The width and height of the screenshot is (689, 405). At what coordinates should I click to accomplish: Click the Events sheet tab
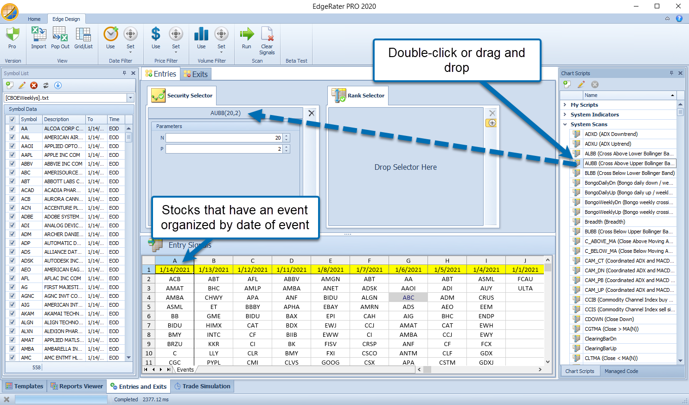[185, 370]
